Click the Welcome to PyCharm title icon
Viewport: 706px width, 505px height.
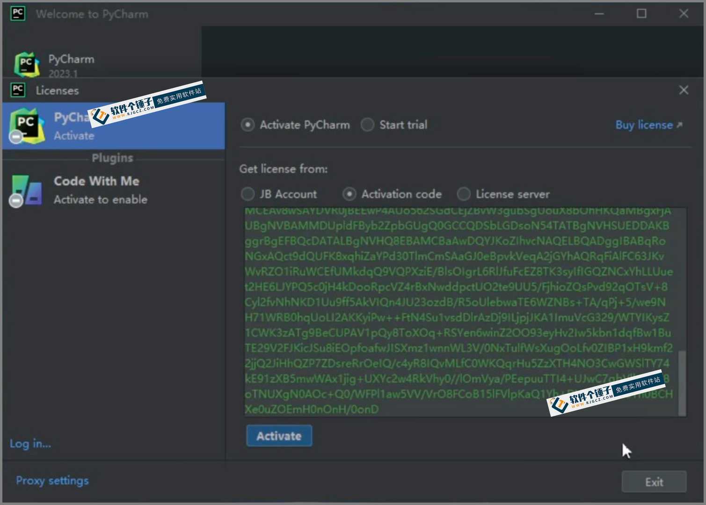pos(18,13)
